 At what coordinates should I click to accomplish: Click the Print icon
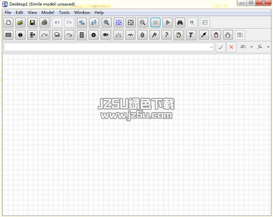(x=44, y=22)
